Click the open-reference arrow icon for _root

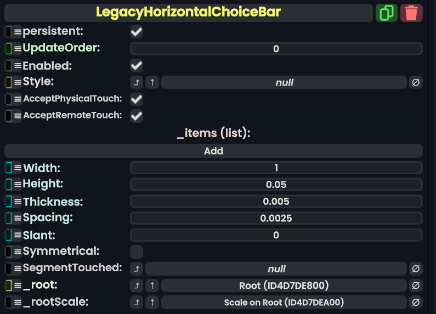136,286
